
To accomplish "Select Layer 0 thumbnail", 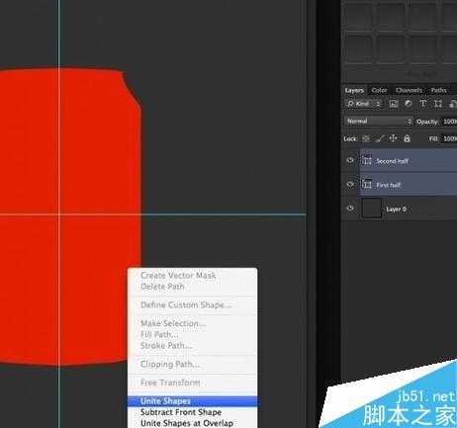I will tap(372, 209).
